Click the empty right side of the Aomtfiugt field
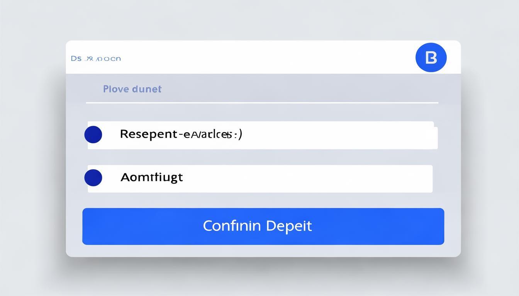The width and height of the screenshot is (519, 296). coord(309,178)
